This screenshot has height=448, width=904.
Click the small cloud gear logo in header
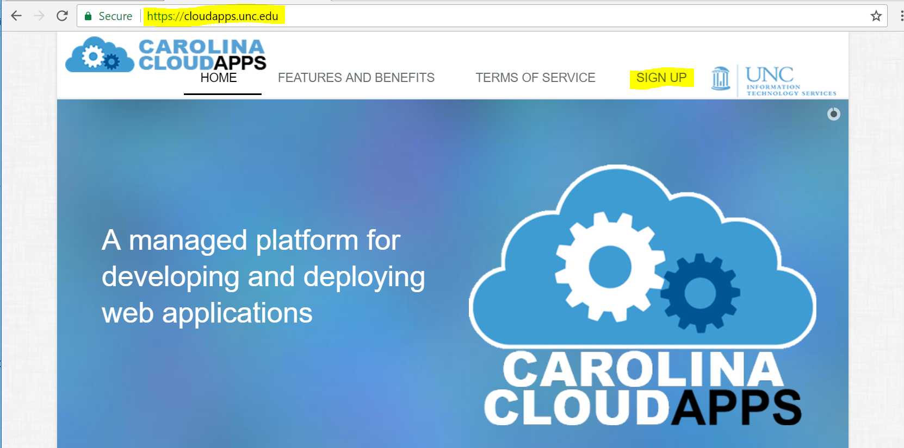coord(100,56)
